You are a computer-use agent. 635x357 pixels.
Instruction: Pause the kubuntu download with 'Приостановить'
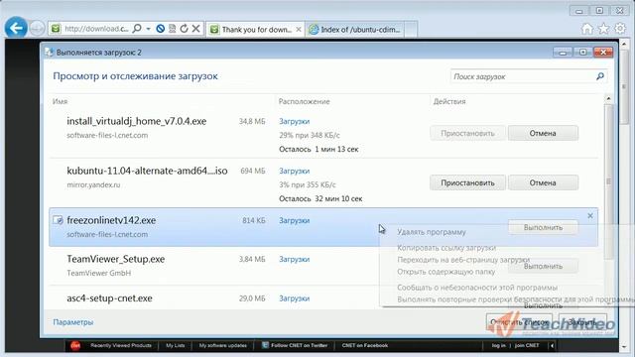coord(467,182)
